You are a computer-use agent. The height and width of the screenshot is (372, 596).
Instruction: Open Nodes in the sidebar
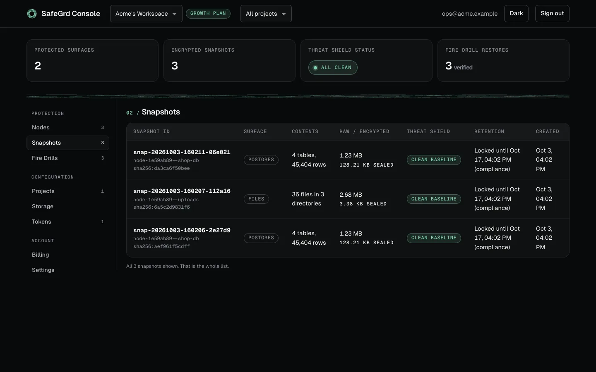coord(68,127)
